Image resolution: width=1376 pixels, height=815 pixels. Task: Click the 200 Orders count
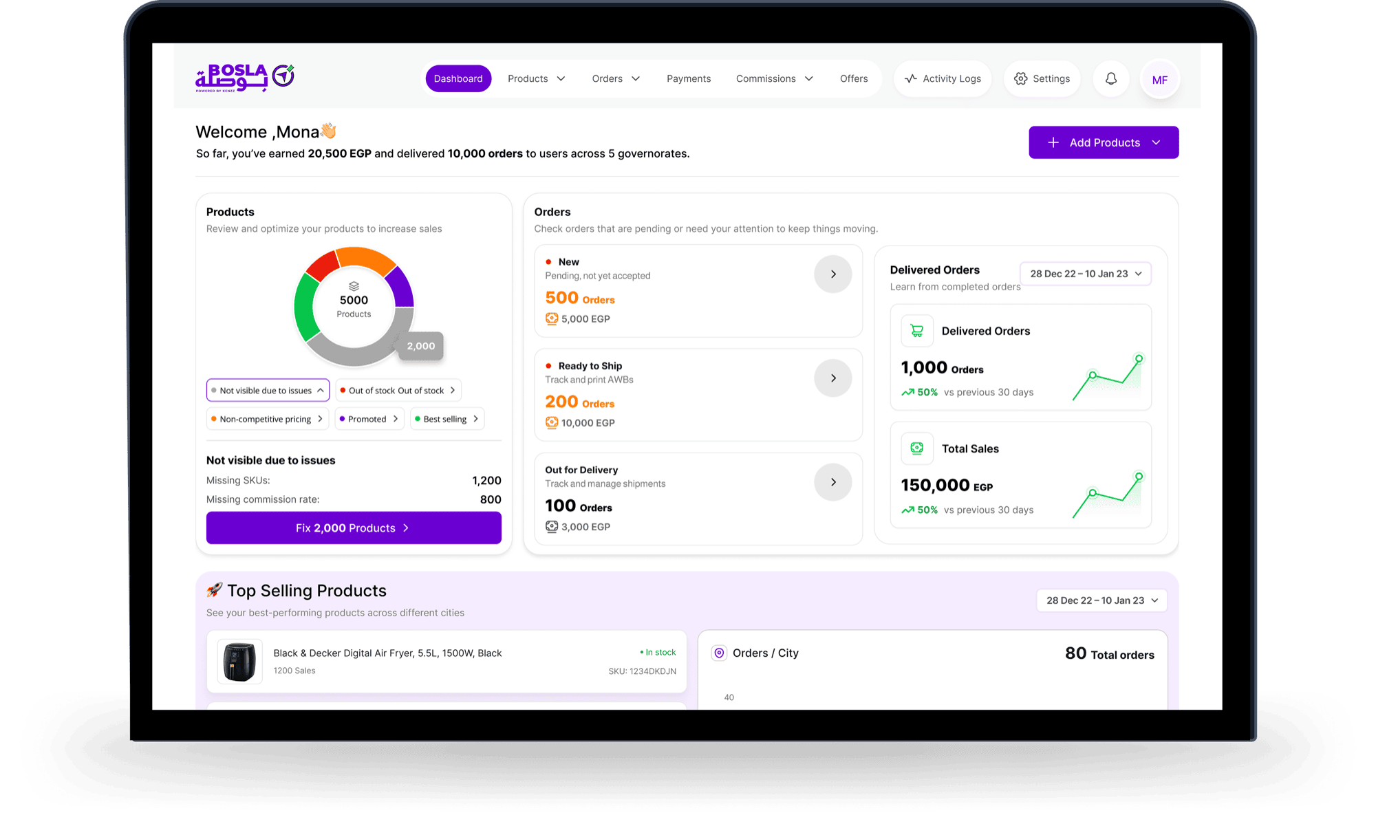(x=579, y=402)
